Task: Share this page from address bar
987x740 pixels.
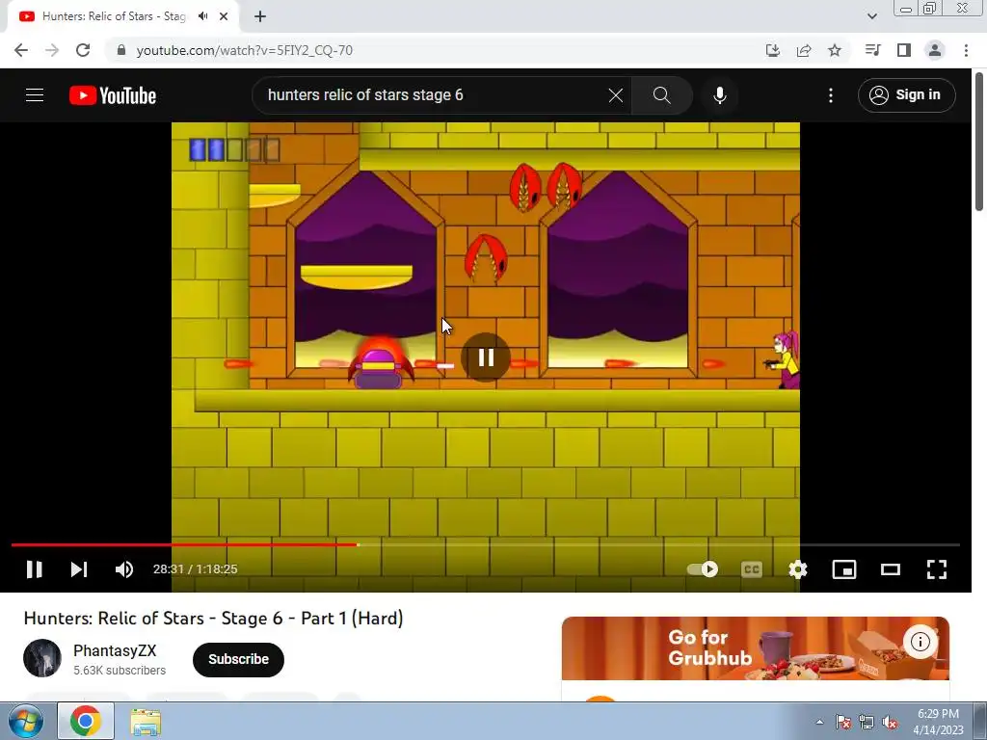Action: [x=803, y=50]
